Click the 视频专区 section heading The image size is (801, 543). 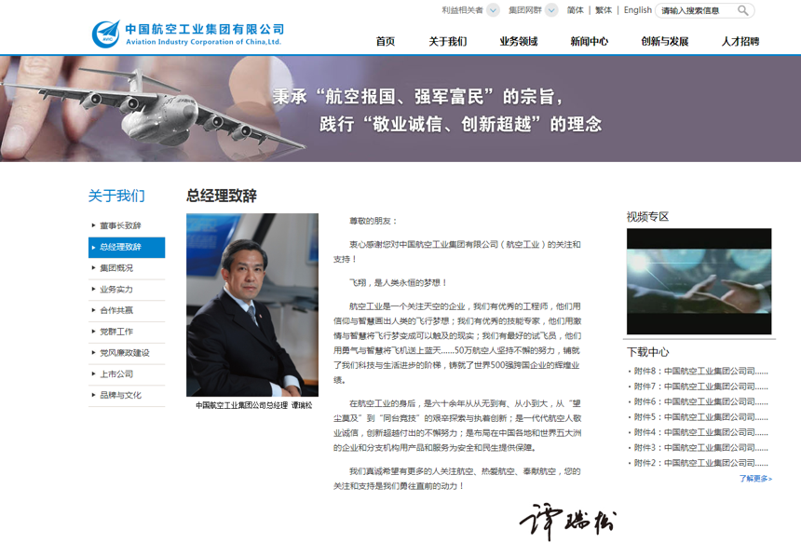pos(647,217)
